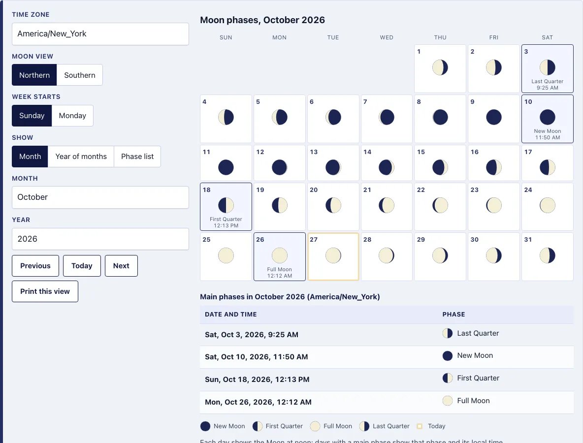Select Northern moon view
The width and height of the screenshot is (583, 443).
coord(34,75)
